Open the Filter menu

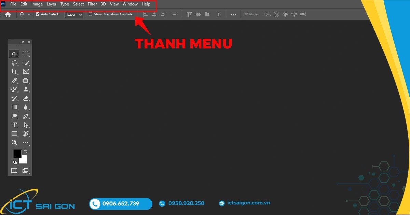[x=92, y=4]
